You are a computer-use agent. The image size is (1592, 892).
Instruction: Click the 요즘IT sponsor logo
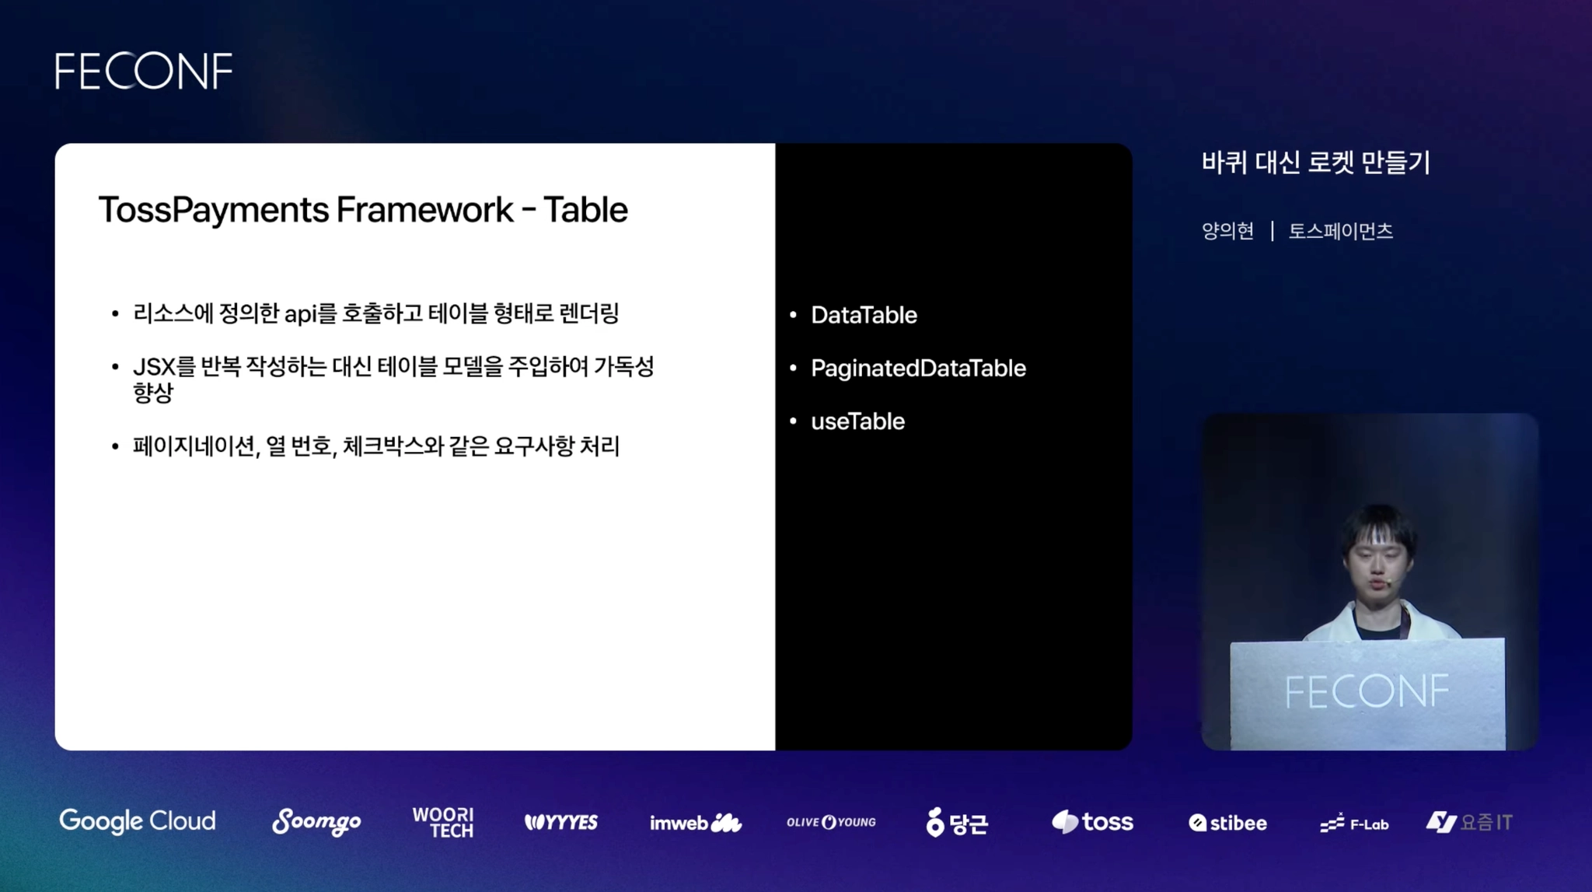(x=1469, y=822)
